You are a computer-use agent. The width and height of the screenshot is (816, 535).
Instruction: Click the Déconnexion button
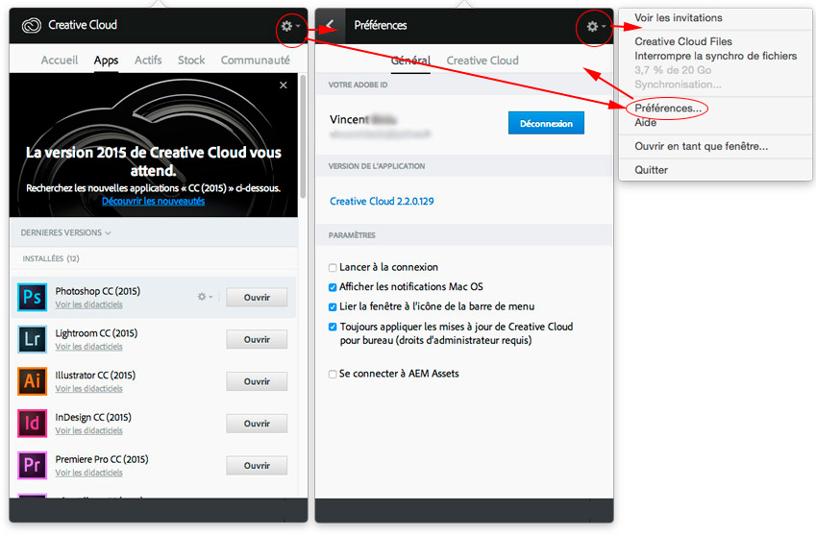[546, 123]
